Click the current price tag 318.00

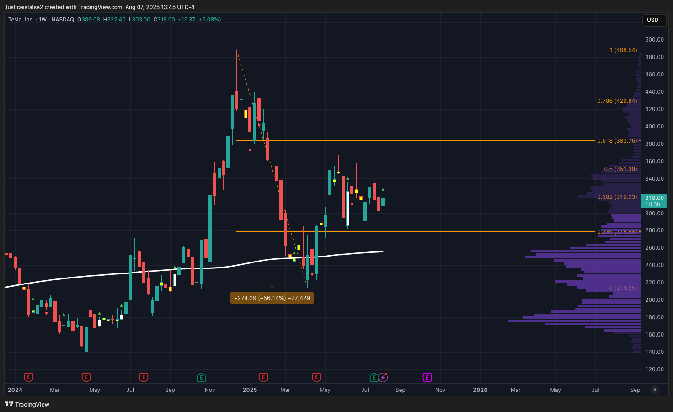(x=654, y=201)
